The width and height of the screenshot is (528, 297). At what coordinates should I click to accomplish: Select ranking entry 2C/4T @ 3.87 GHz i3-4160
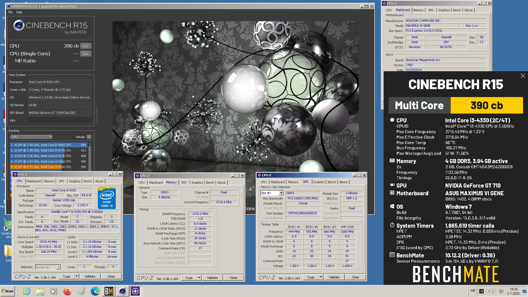[48, 161]
